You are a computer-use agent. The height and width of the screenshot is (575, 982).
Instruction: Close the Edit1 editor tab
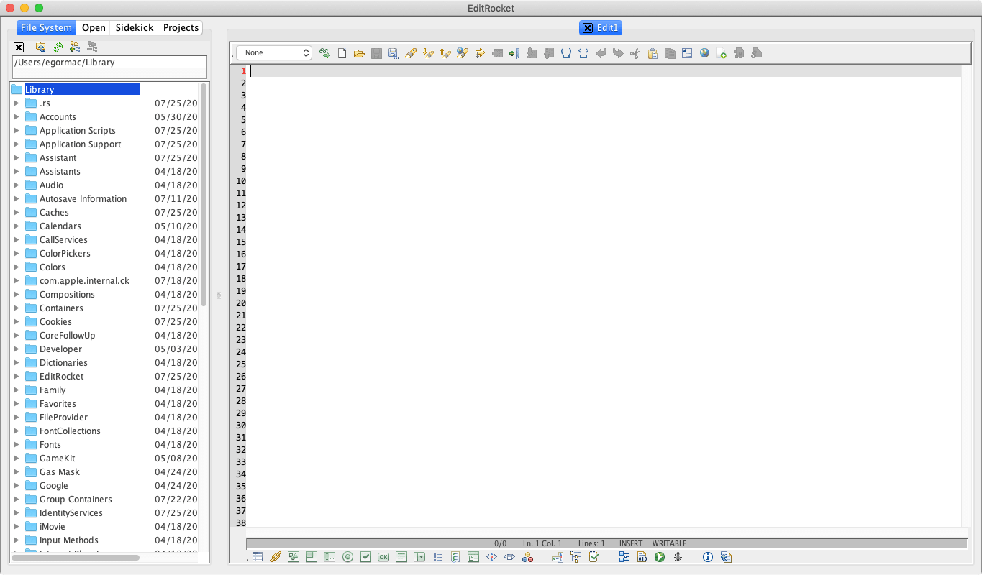coord(588,28)
